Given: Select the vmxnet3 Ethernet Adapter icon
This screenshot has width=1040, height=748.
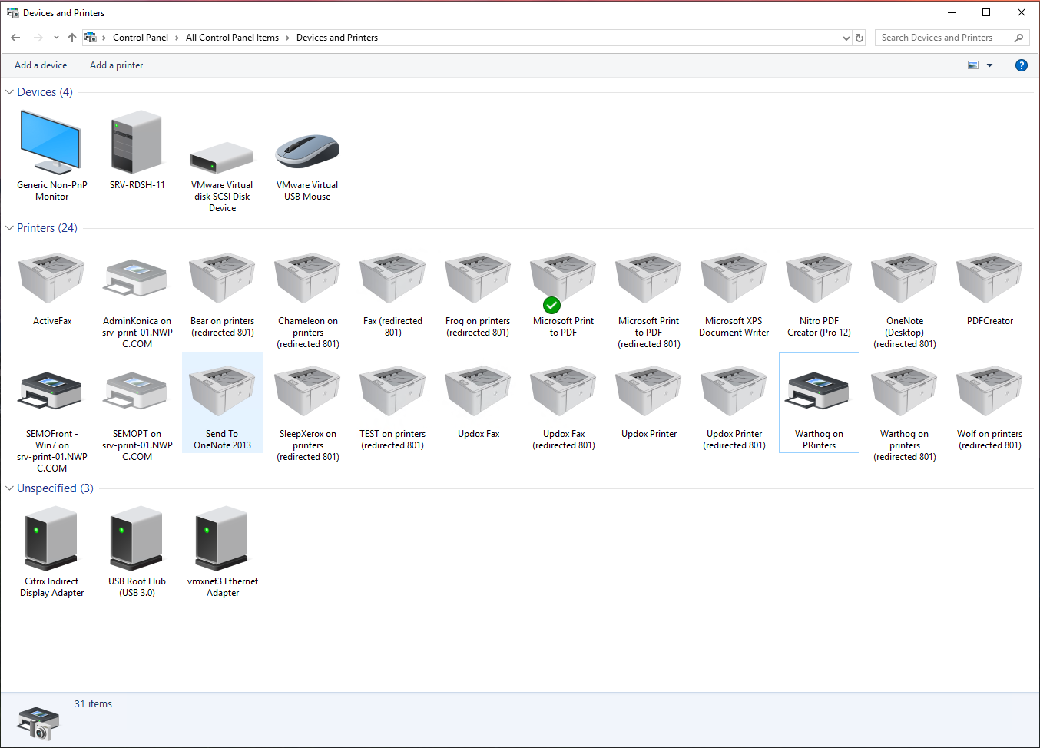Looking at the screenshot, I should click(x=222, y=538).
